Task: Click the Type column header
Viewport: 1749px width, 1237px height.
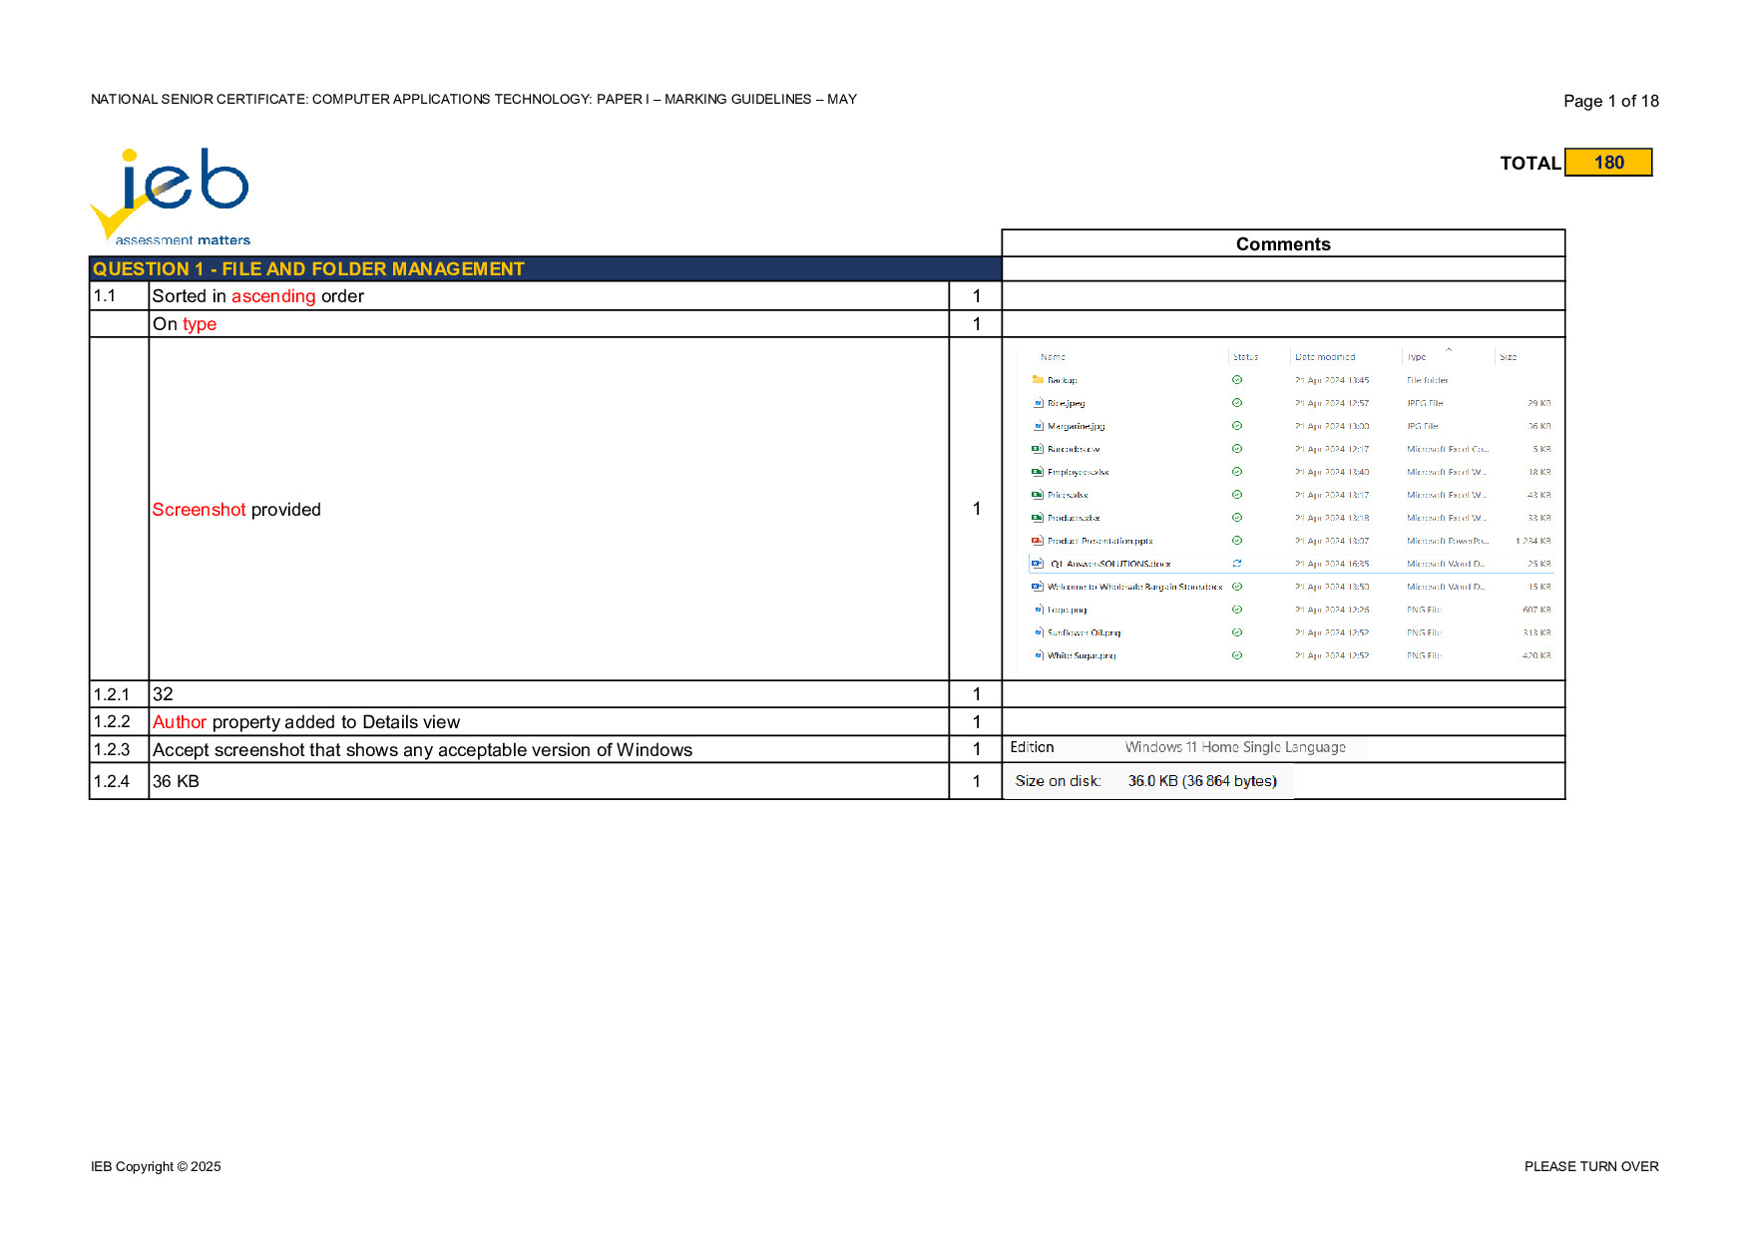Action: pyautogui.click(x=1417, y=357)
